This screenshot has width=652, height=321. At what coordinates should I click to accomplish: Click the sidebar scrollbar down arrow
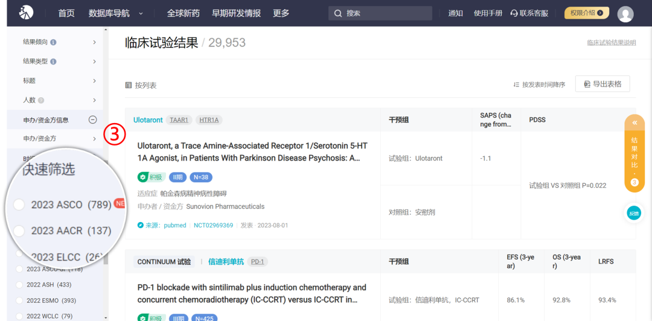(106, 317)
